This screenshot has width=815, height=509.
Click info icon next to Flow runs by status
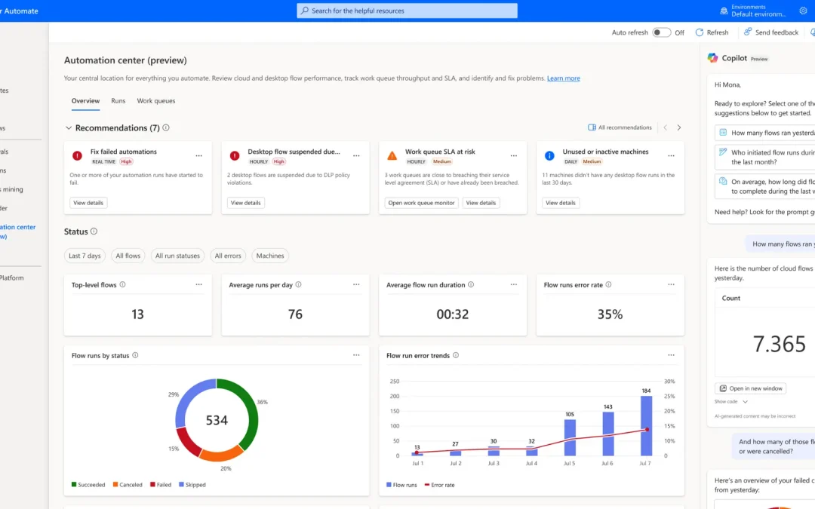(135, 355)
